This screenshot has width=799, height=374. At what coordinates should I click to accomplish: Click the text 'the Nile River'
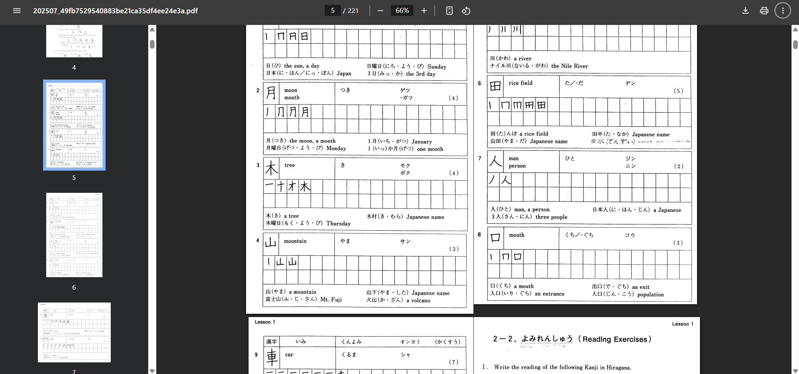pos(569,66)
